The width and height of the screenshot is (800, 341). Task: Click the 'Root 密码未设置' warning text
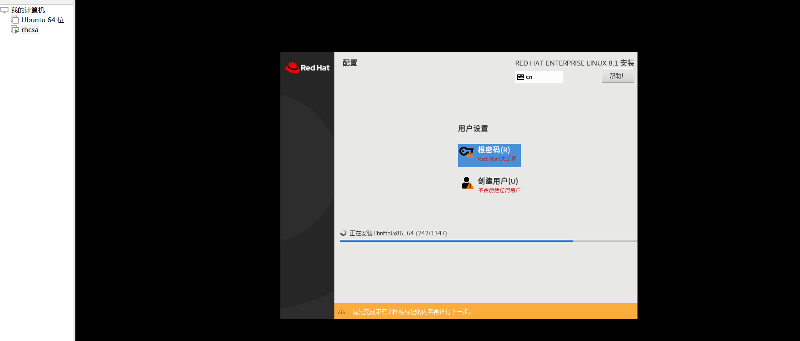click(x=497, y=159)
